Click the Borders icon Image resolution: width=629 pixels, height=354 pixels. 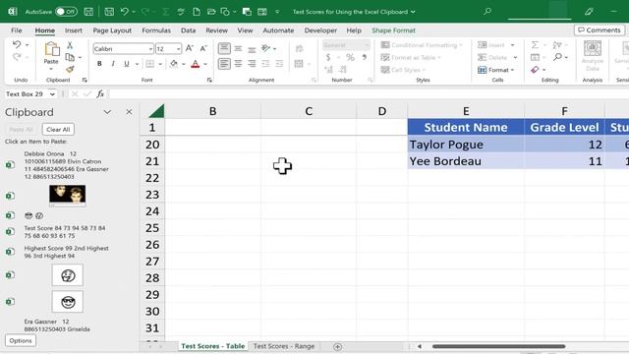coord(149,63)
